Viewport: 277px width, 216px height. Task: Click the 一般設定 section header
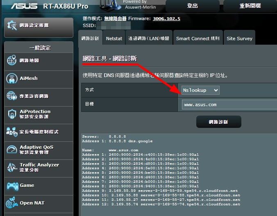[39, 48]
